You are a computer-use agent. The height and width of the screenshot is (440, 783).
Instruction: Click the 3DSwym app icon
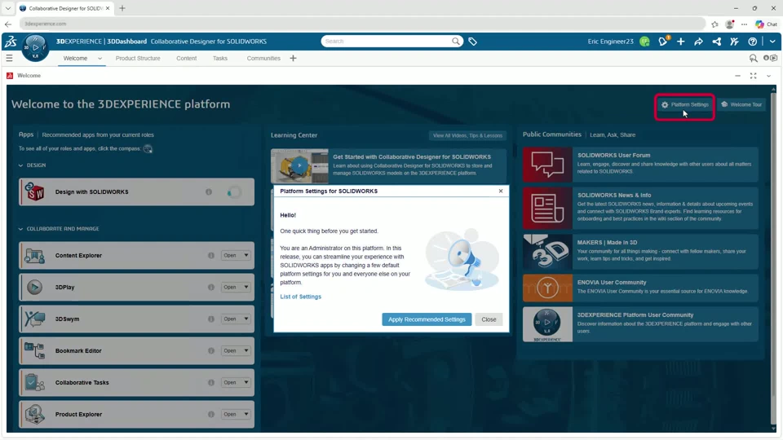34,319
